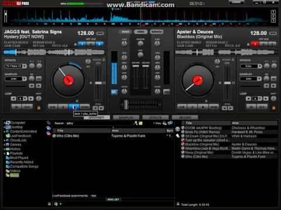Image resolution: width=281 pixels, height=210 pixels.
Task: Set loop IN on right deck
Action: coord(251,107)
